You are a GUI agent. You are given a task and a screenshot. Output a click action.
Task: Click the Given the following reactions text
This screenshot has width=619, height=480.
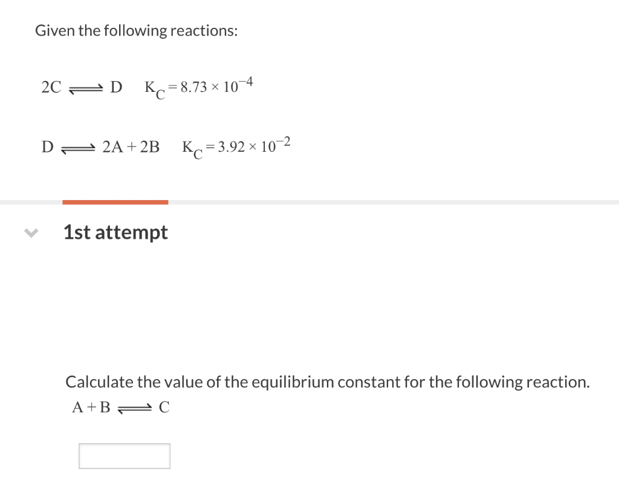point(135,30)
